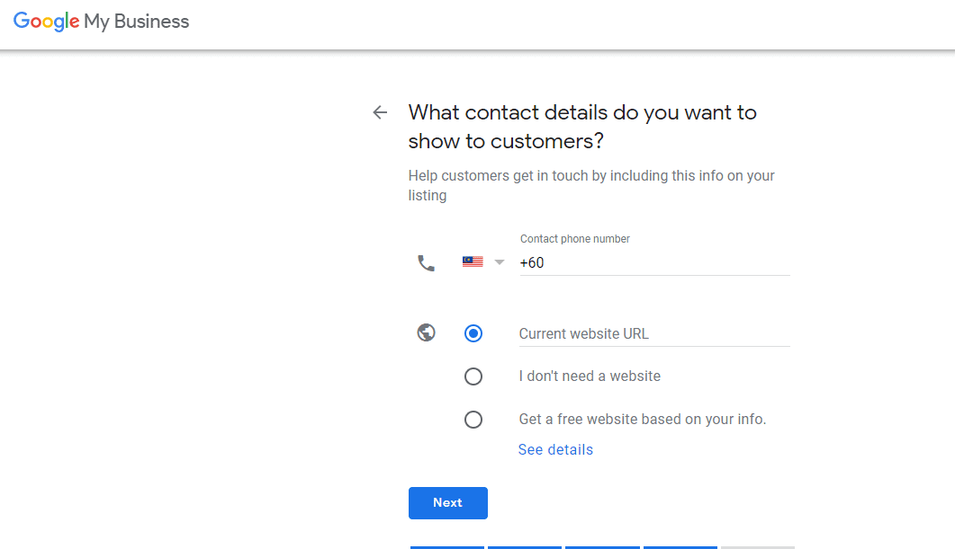Click the Help customers get in touch subtitle

pyautogui.click(x=591, y=185)
